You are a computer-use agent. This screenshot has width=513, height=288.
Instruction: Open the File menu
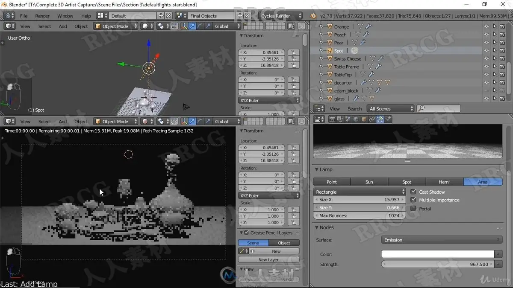(x=24, y=16)
